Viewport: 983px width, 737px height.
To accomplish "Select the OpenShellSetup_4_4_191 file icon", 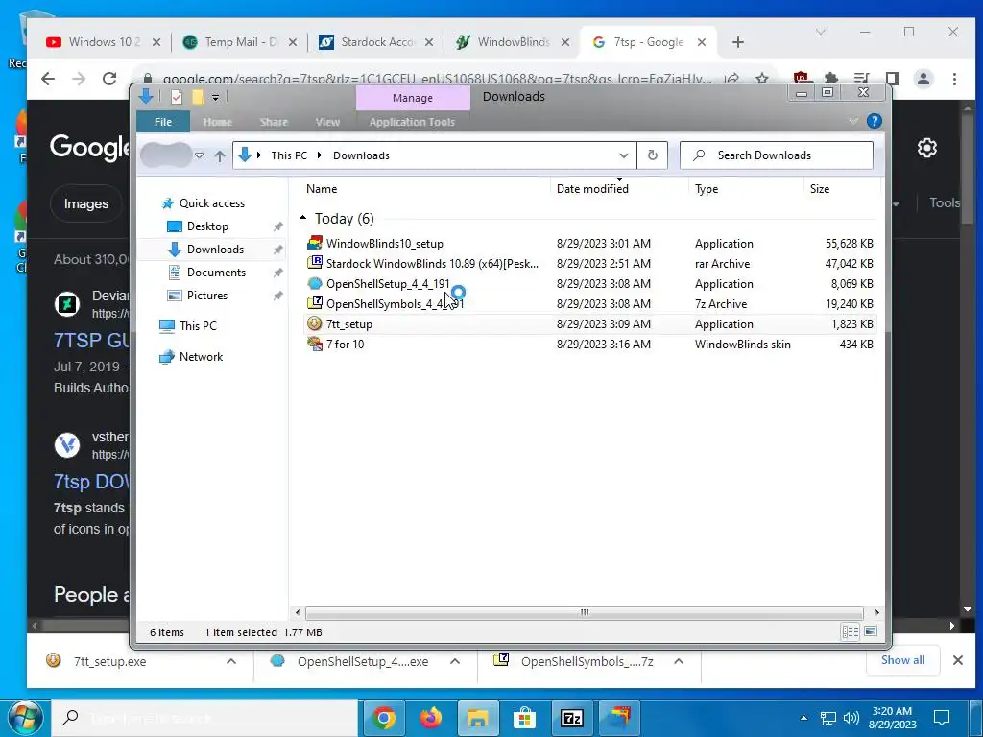I will 315,283.
